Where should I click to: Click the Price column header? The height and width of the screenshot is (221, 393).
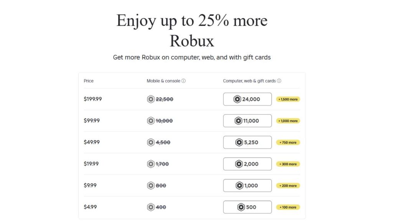pyautogui.click(x=89, y=81)
